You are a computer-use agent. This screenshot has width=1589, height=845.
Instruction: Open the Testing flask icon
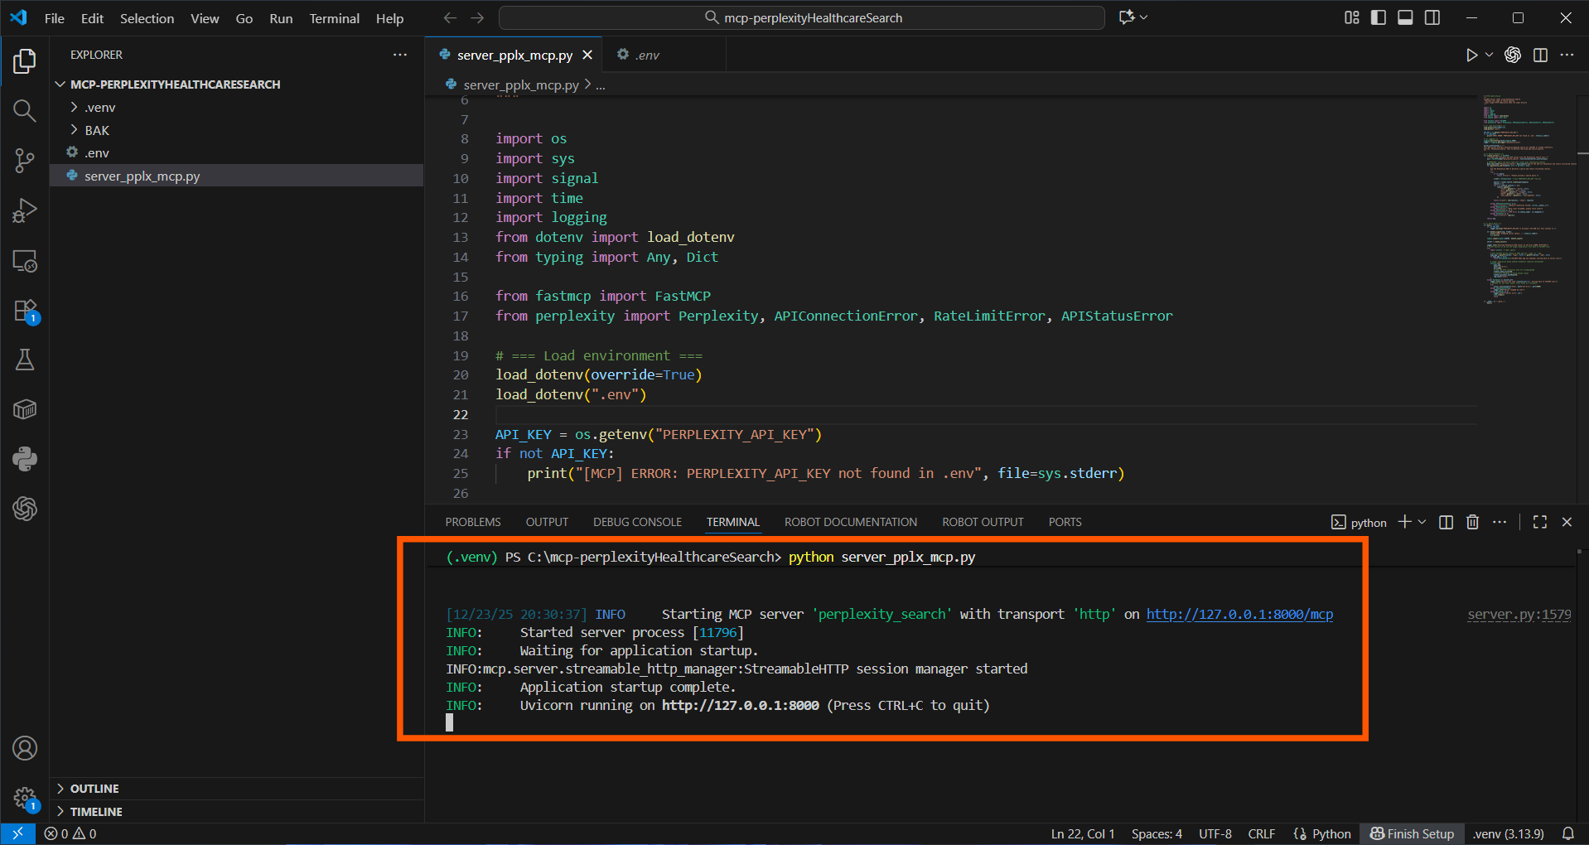pyautogui.click(x=25, y=360)
